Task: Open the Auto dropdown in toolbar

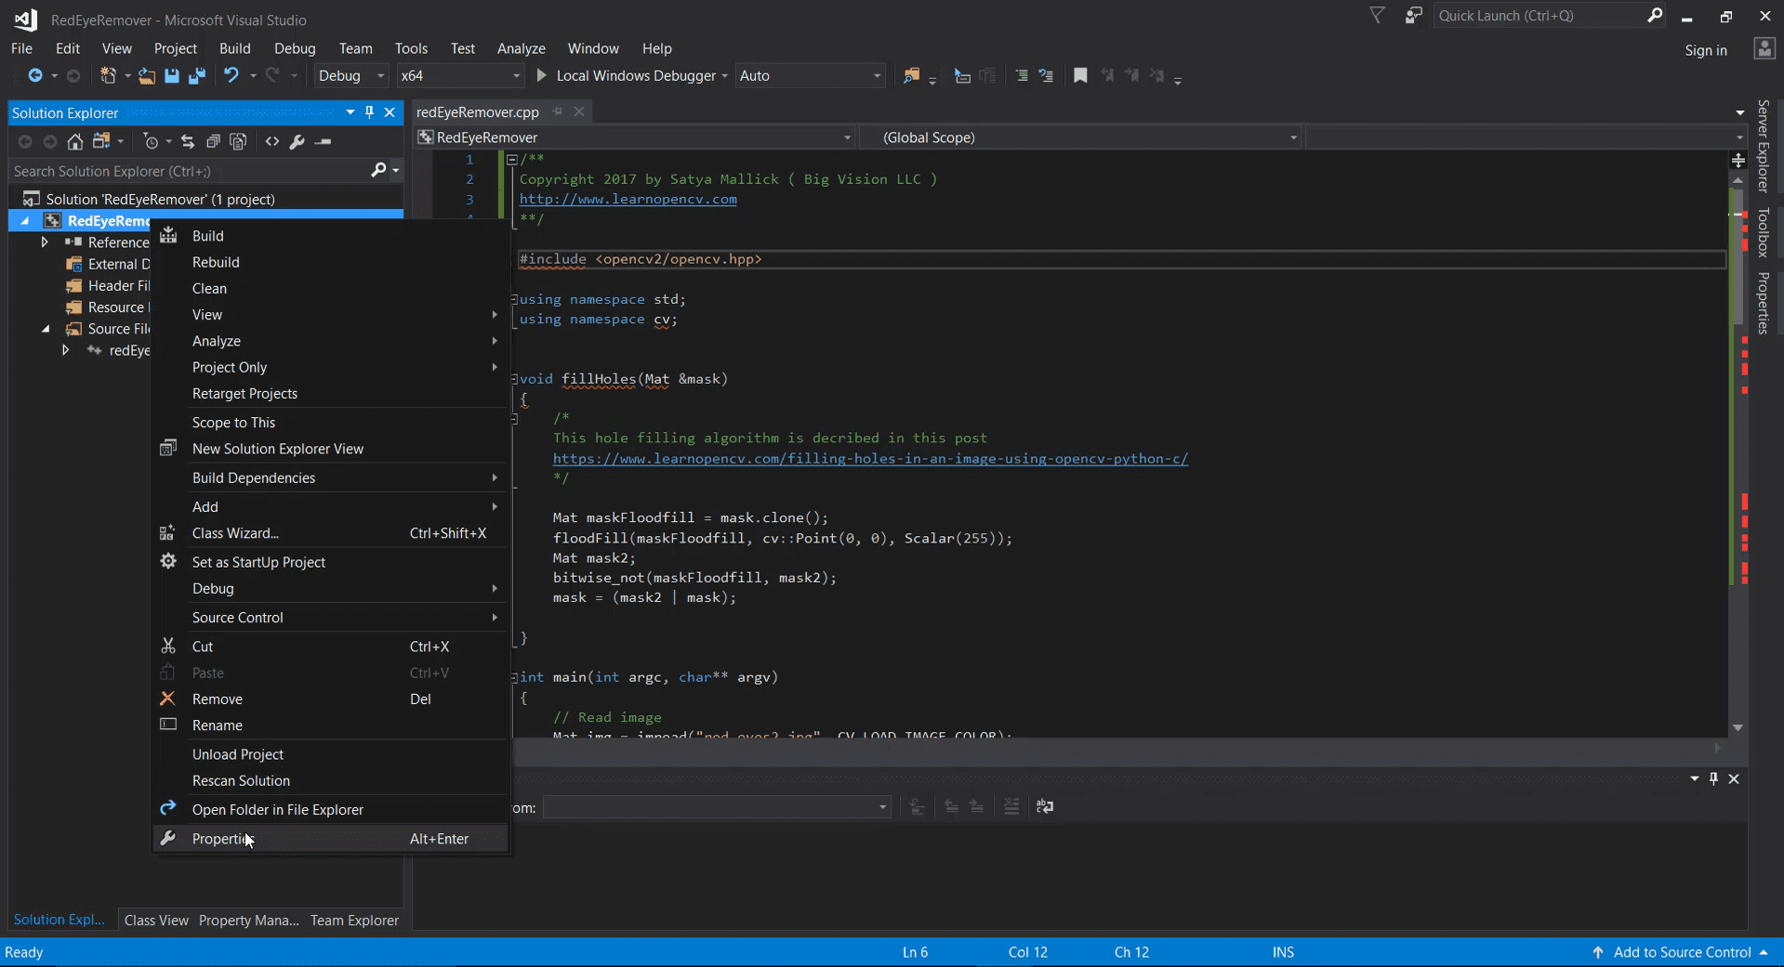Action: 810,75
